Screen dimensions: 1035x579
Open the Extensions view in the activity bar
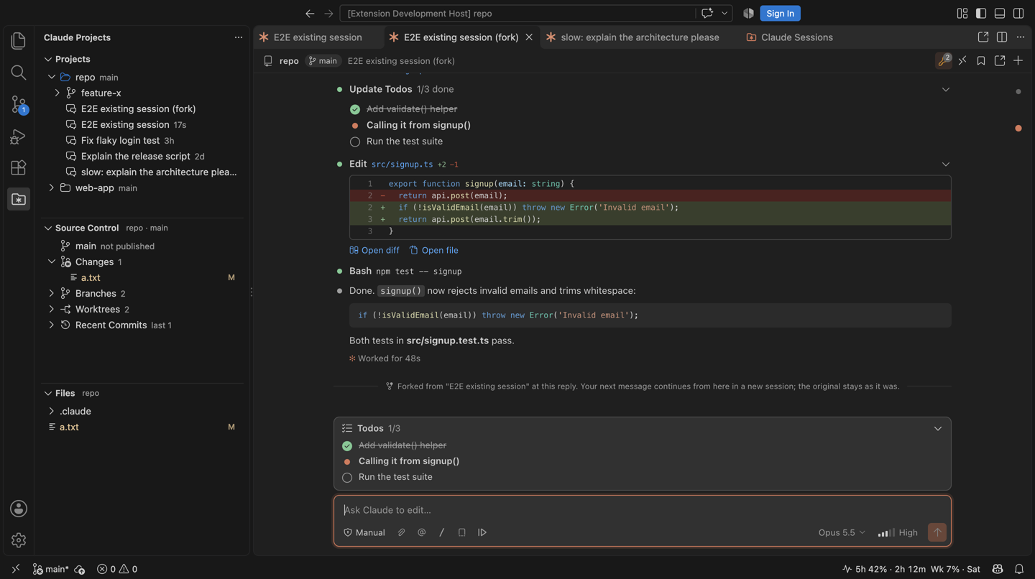[x=19, y=167]
